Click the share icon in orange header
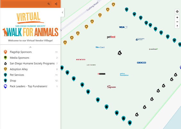 (56, 4)
